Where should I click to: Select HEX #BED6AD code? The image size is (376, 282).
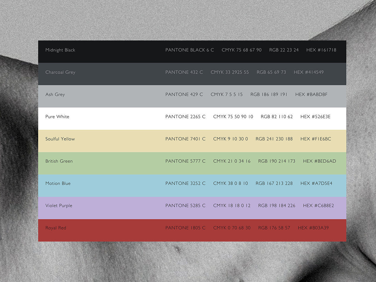pyautogui.click(x=320, y=161)
